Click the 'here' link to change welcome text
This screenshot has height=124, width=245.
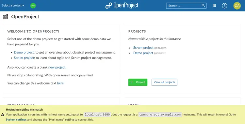coord(60,83)
